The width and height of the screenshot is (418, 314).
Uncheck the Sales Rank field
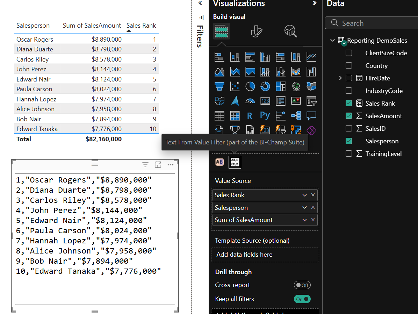(x=349, y=103)
